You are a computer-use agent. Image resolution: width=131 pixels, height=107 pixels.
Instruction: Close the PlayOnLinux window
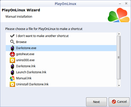pos(126,4)
